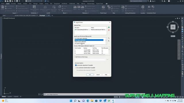Open File Explorer from Windows taskbar
This screenshot has width=184, height=103.
click(92, 101)
